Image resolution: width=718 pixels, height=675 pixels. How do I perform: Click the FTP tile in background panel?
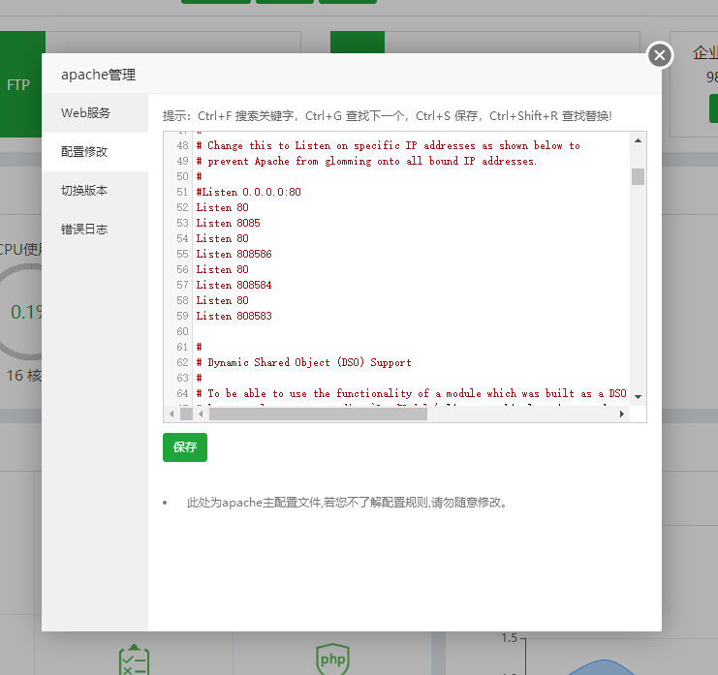(x=20, y=84)
